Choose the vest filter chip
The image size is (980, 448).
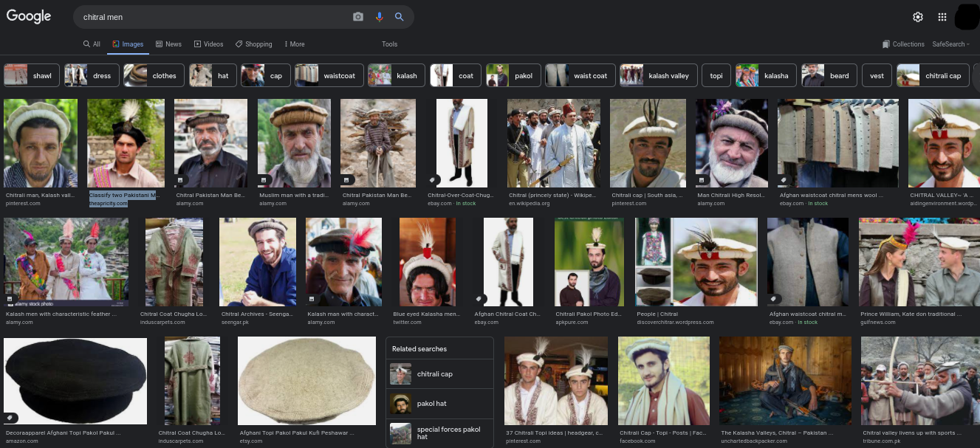(877, 75)
